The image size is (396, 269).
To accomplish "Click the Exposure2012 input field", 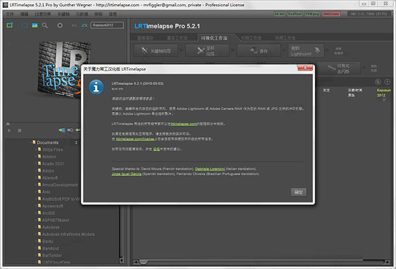I will (107, 25).
